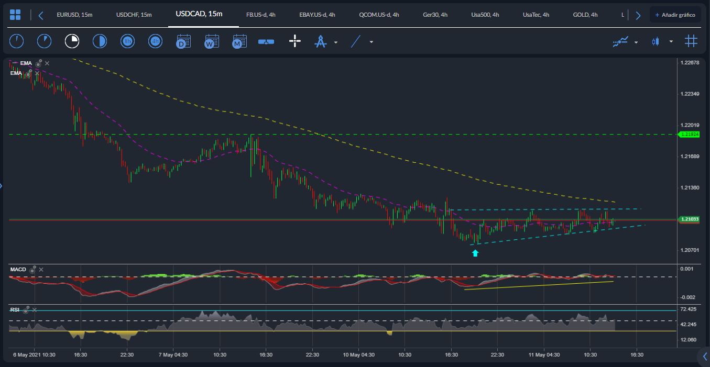Image resolution: width=710 pixels, height=367 pixels.
Task: Open the FB.US-d, 4h tab
Action: point(261,15)
